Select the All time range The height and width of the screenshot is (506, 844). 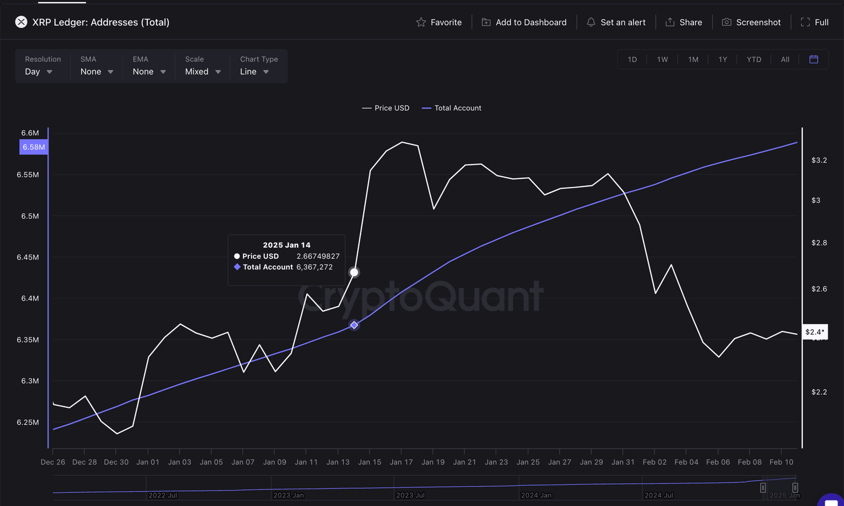pyautogui.click(x=785, y=59)
